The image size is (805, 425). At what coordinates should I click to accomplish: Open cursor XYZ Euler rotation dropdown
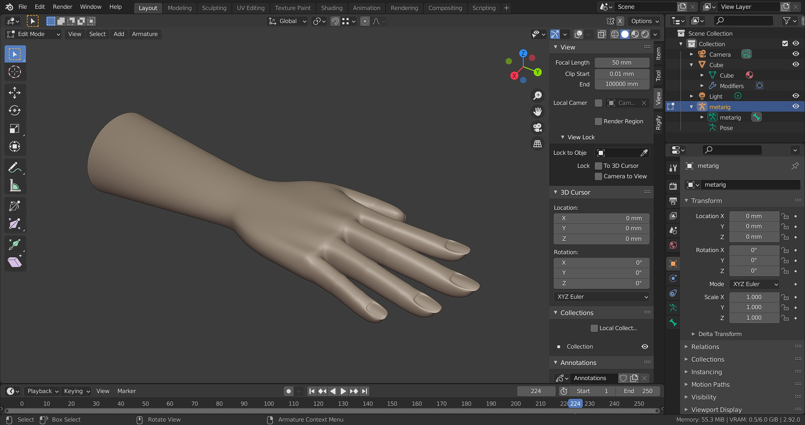(602, 297)
